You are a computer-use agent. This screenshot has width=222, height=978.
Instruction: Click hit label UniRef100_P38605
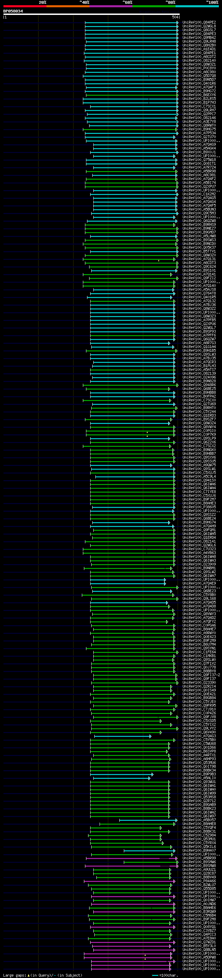199,507
